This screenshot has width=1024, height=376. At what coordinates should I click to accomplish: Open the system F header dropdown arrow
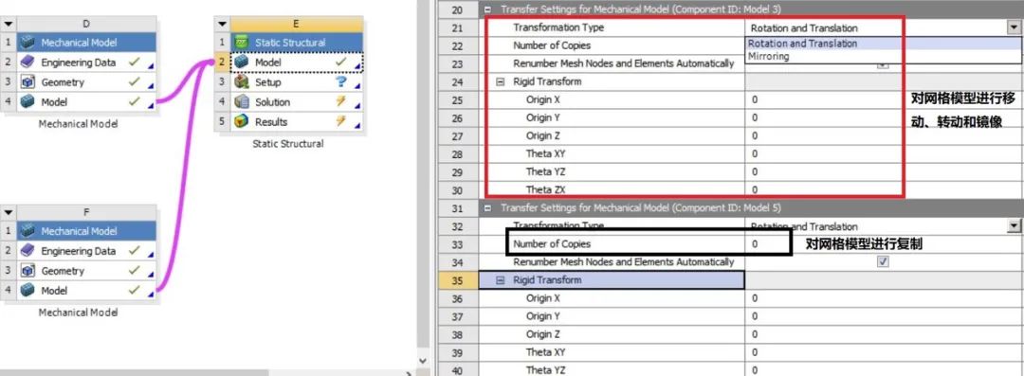point(8,213)
